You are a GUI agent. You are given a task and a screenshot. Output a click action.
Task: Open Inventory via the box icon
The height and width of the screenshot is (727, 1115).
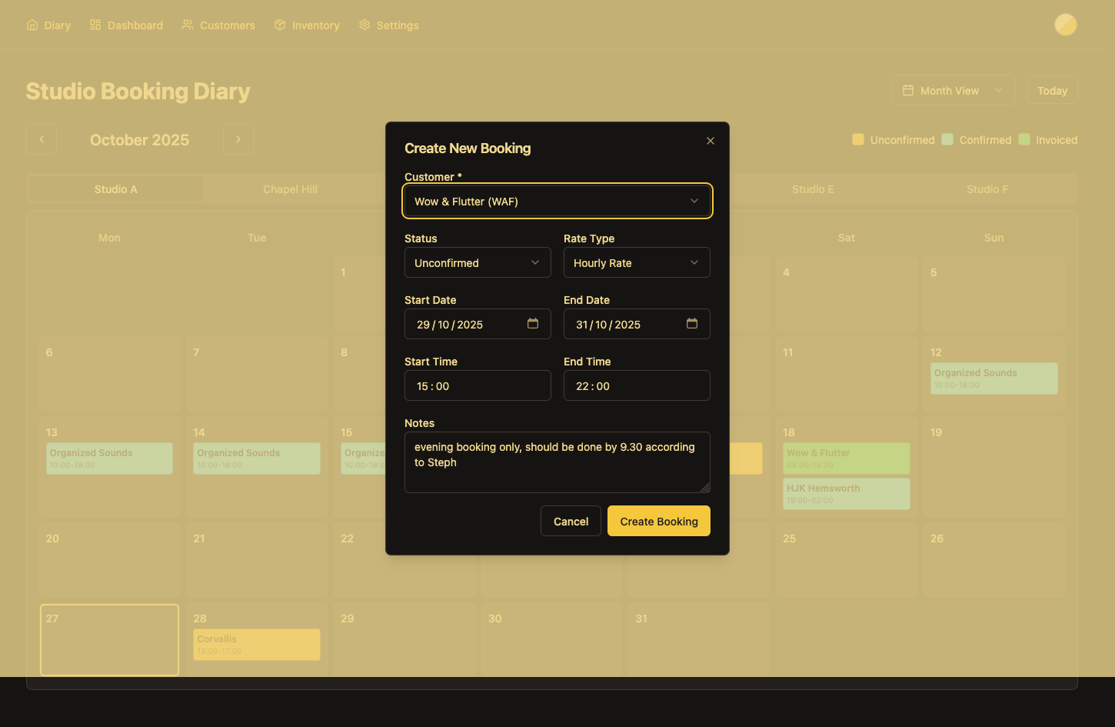pos(280,25)
